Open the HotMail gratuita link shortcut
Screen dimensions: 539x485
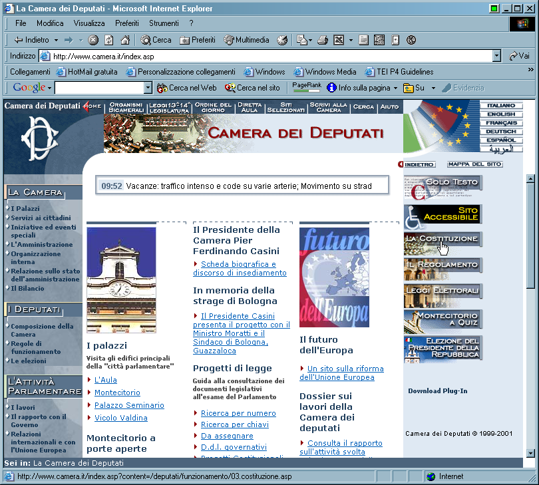tap(87, 72)
